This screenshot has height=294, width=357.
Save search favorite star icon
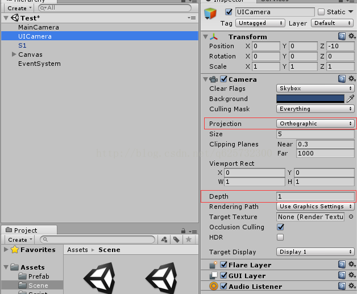pos(189,240)
